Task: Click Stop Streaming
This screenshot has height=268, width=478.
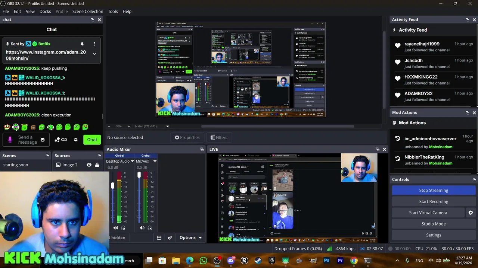Action: pos(434,190)
